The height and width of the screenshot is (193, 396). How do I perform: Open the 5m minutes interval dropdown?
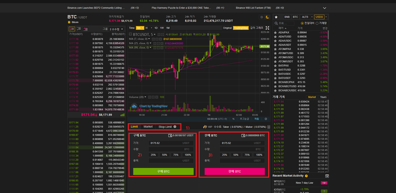(x=140, y=28)
